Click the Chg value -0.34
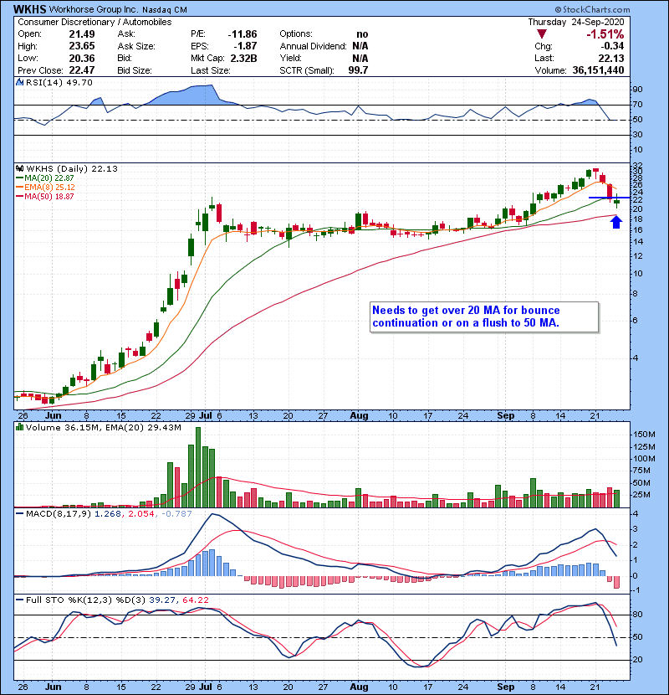 (x=612, y=46)
